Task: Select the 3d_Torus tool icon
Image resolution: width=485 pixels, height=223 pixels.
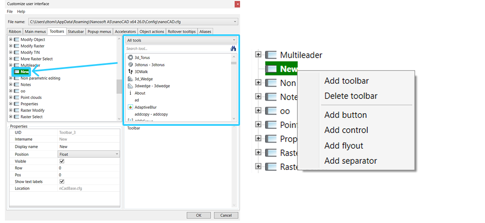Action: coord(130,58)
